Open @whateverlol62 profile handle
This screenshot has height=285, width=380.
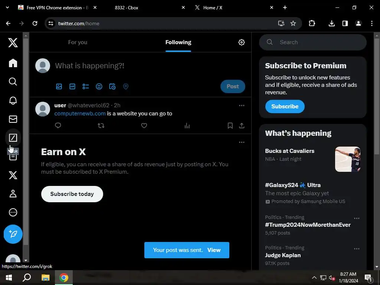coord(88,105)
